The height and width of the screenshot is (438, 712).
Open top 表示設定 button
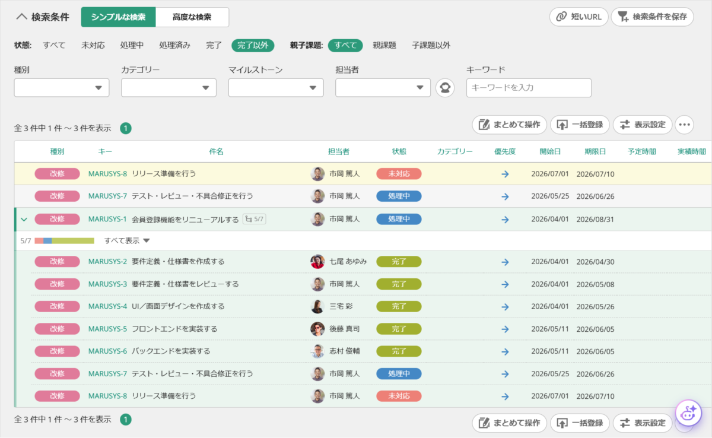[x=643, y=125]
